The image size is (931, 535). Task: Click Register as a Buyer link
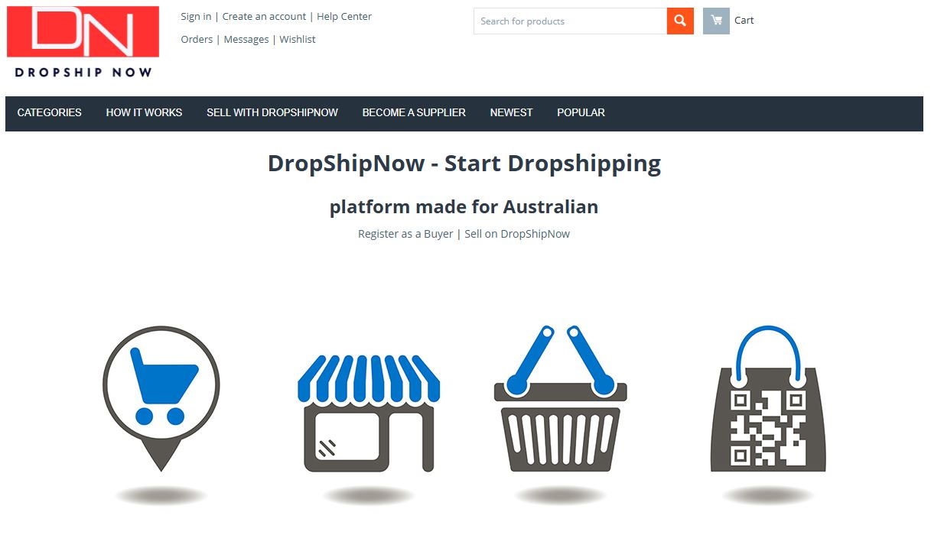point(405,234)
